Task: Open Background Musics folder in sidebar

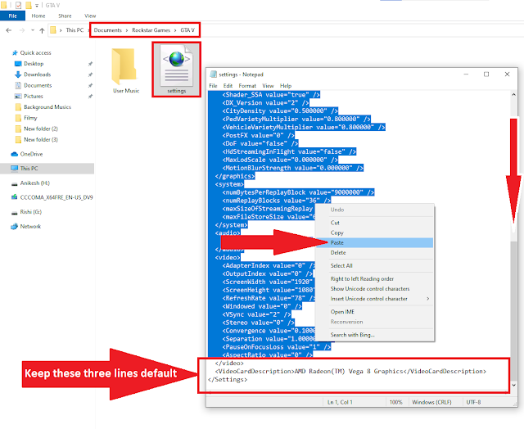Action: [43, 107]
